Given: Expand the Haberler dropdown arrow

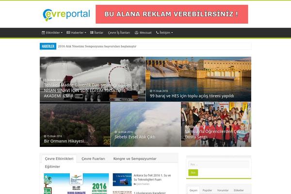Looking at the screenshot, I should [x=85, y=32].
